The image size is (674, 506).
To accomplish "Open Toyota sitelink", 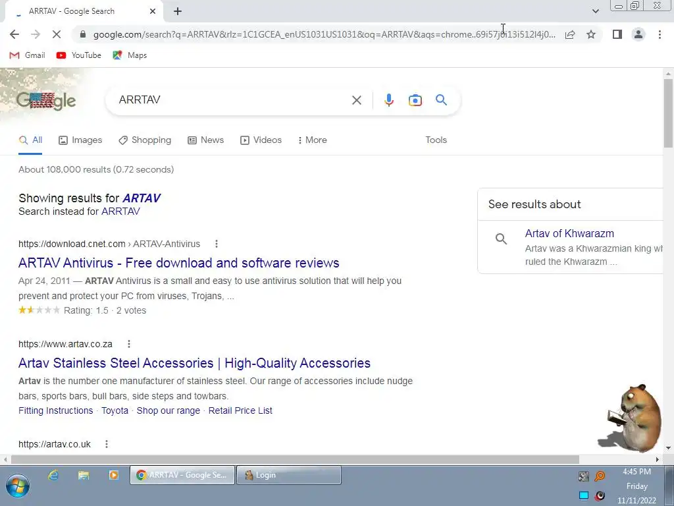I will pyautogui.click(x=115, y=410).
